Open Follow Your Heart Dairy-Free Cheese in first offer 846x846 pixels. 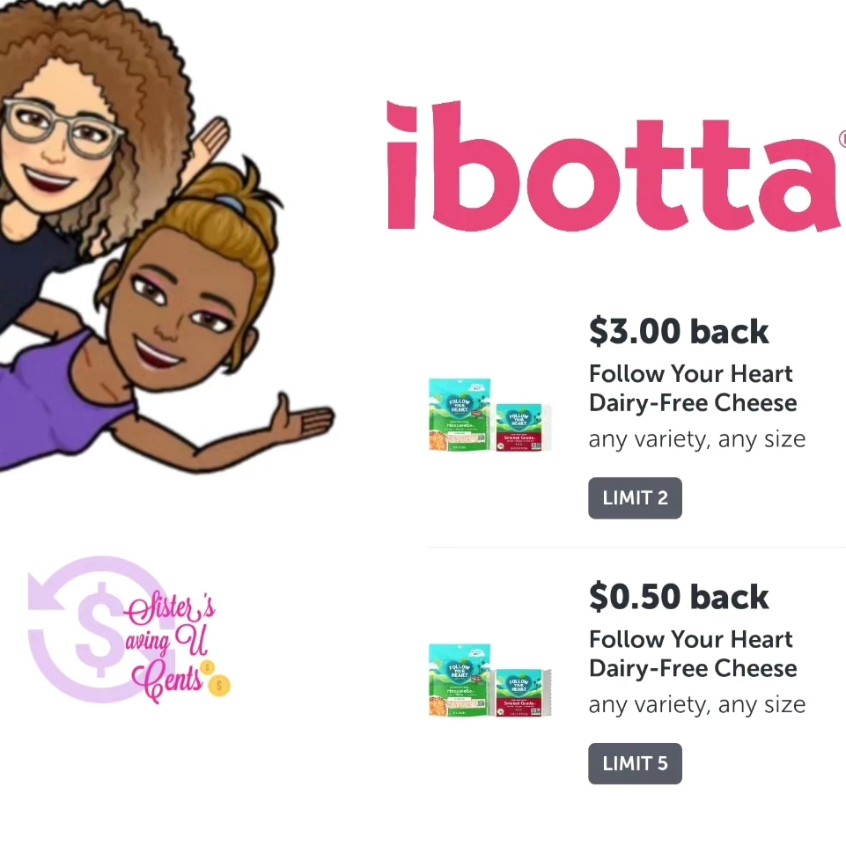tap(693, 388)
